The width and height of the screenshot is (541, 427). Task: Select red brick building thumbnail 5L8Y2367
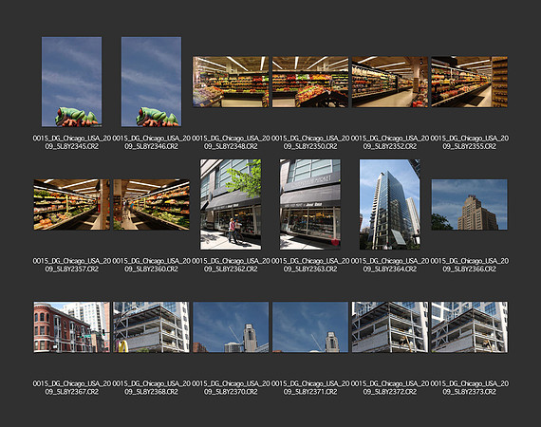[72, 327]
